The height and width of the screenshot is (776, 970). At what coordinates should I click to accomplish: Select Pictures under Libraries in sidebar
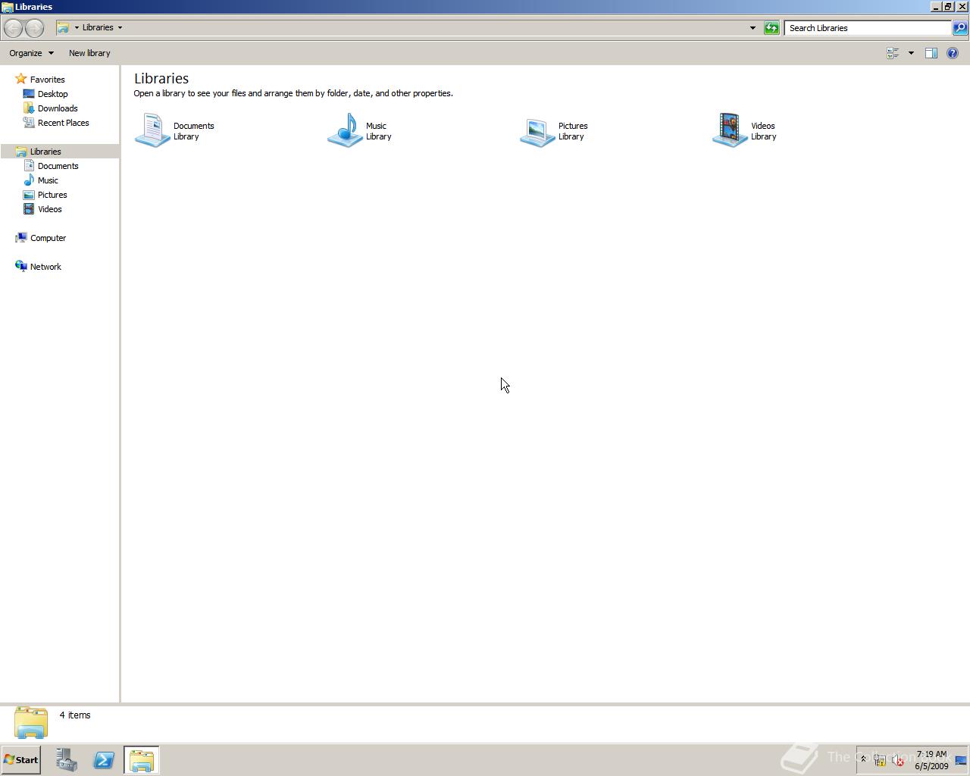[52, 195]
